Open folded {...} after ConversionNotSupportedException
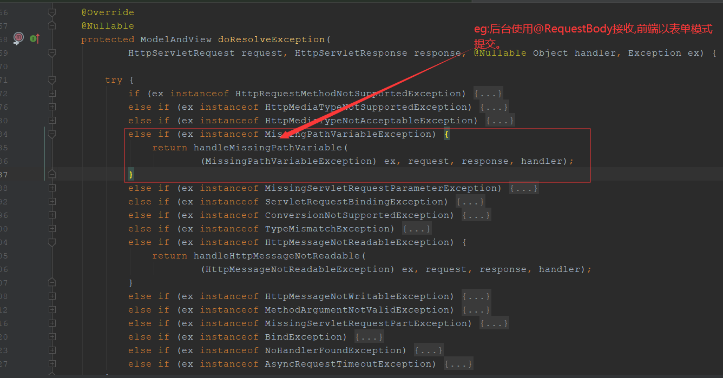Screen dimensions: 723x378 click(x=476, y=215)
